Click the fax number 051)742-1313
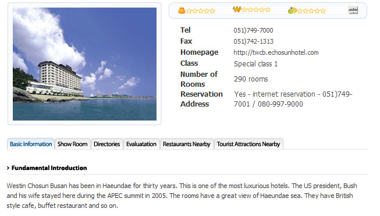This screenshot has width=380, height=216. 253,41
